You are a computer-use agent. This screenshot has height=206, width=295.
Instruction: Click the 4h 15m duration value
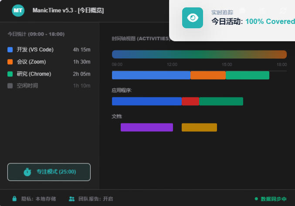click(x=81, y=50)
